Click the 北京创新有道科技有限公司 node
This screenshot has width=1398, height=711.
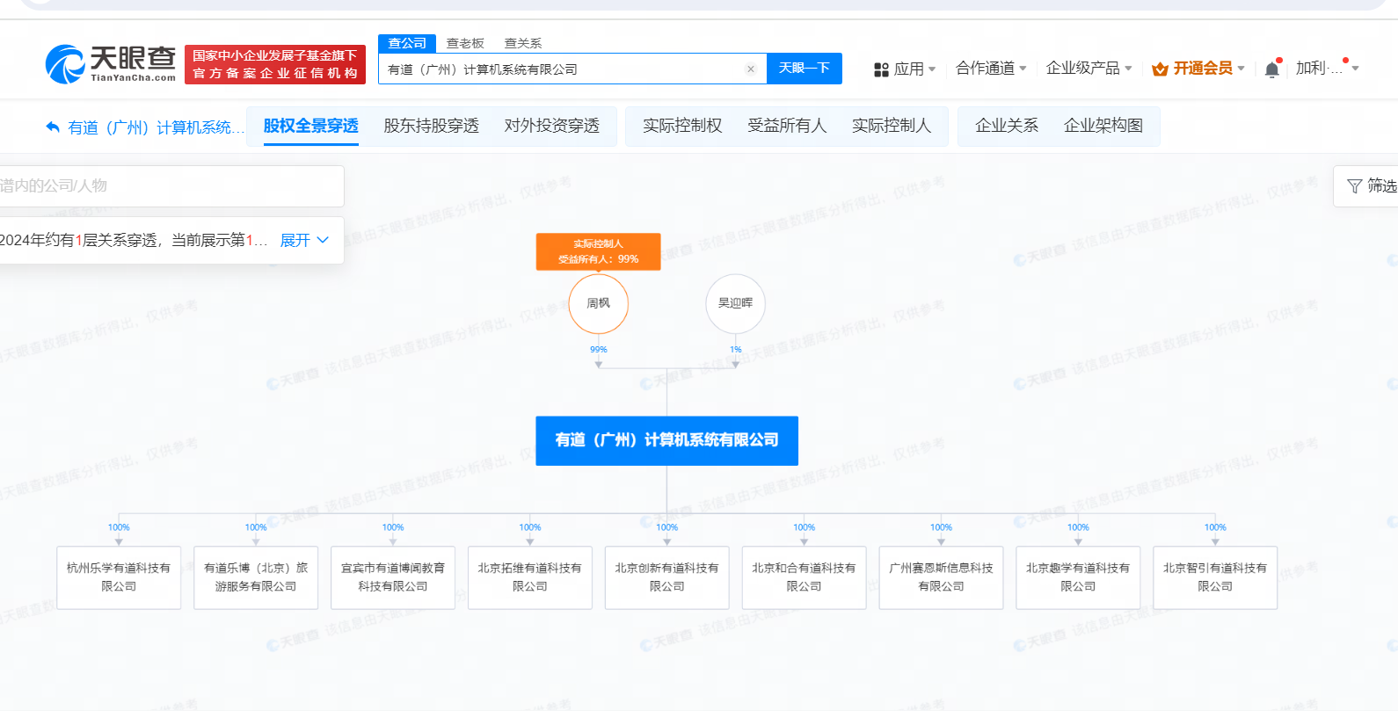pyautogui.click(x=667, y=577)
